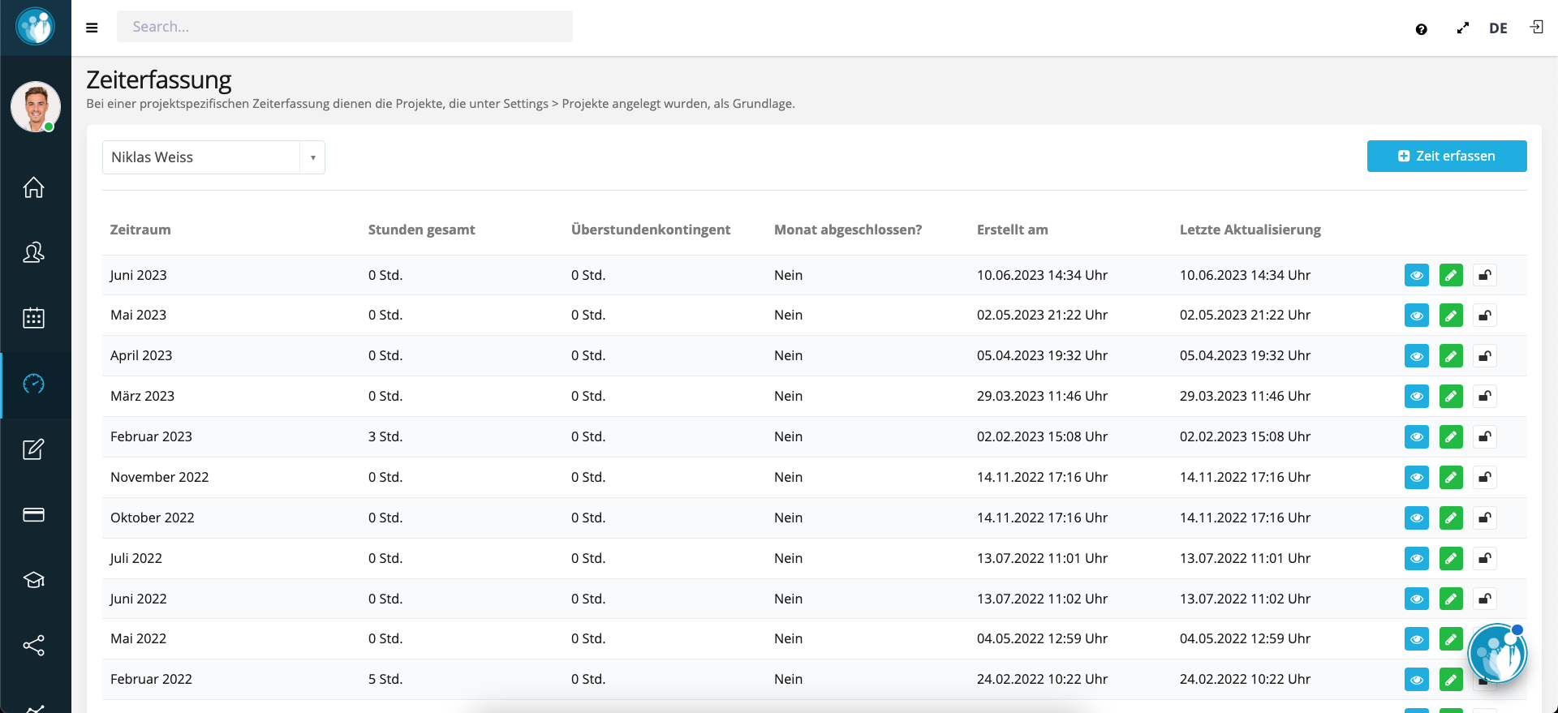Viewport: 1558px width, 713px height.
Task: Select the 3 Std. cell for Februar 2023
Action: tap(385, 436)
